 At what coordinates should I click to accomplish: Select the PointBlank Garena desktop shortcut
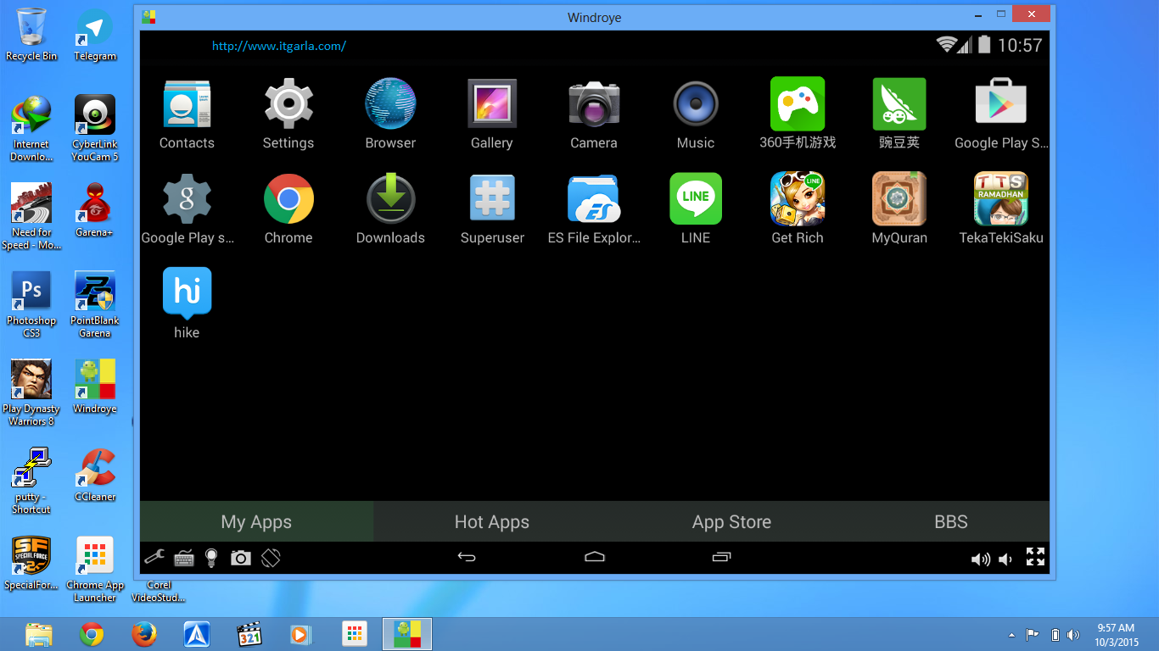click(x=95, y=305)
